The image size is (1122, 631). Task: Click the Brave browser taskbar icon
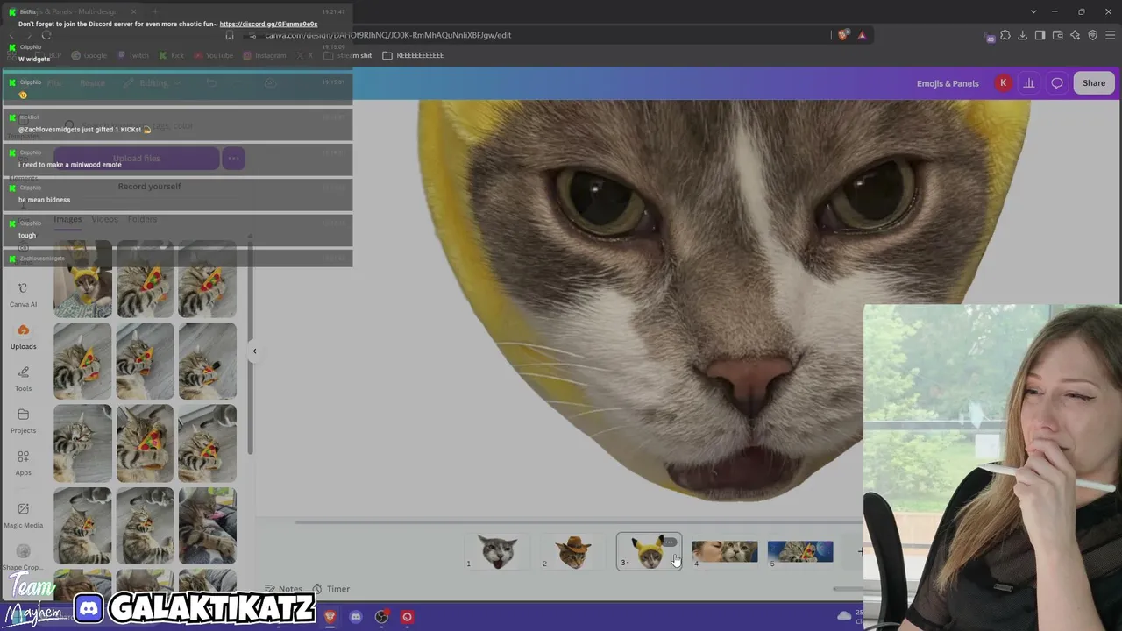coord(330,617)
